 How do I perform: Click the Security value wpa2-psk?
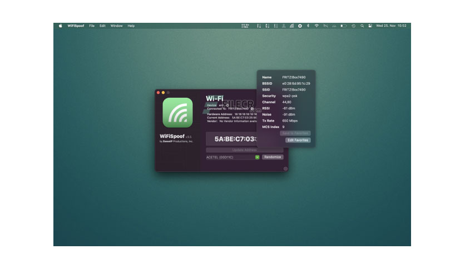pos(289,96)
